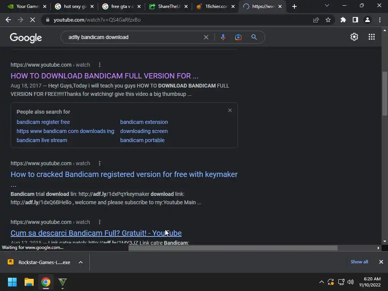
Task: Open the Chrome profile avatar menu
Action: click(368, 20)
